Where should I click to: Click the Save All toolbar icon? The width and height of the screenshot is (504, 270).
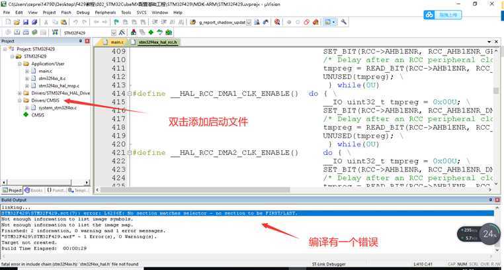tap(34, 22)
